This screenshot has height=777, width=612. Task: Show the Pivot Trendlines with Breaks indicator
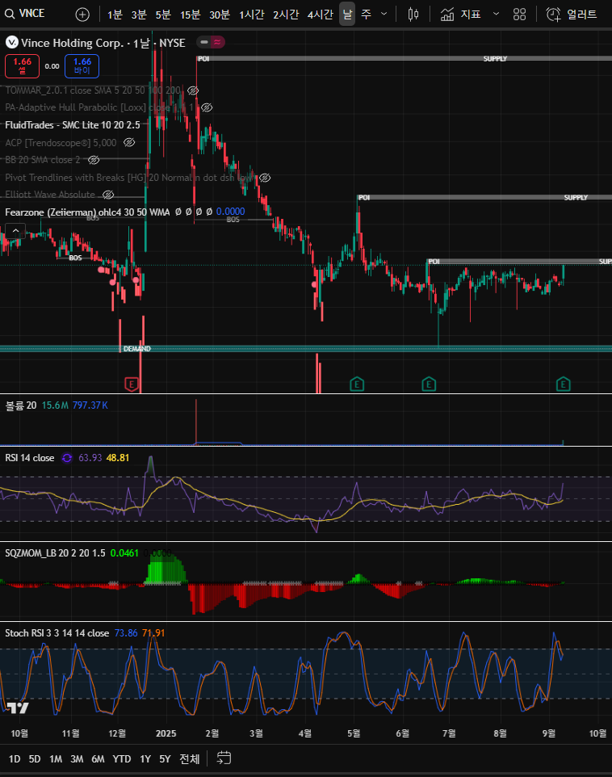click(265, 178)
